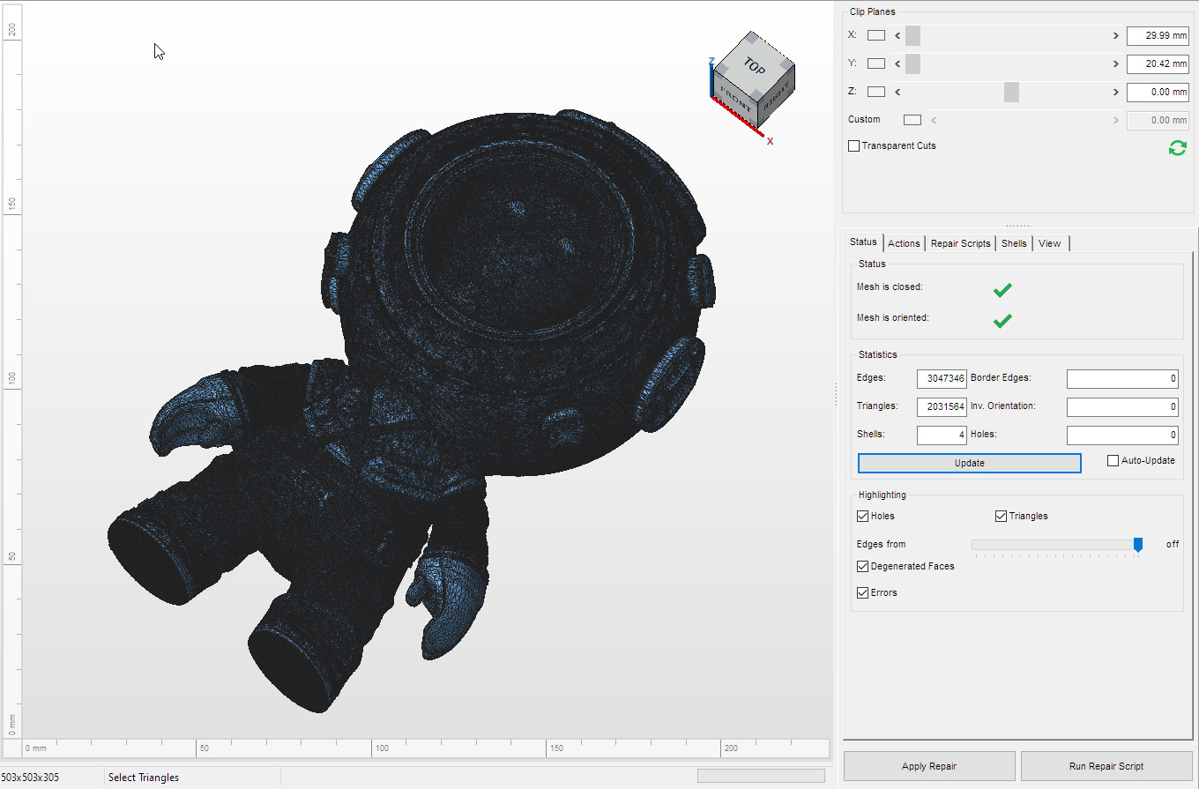1199x789 pixels.
Task: Click the Select Triangles status text
Action: [x=144, y=778]
